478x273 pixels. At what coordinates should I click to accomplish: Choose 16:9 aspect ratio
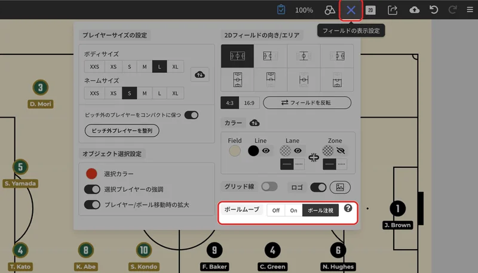tap(249, 103)
